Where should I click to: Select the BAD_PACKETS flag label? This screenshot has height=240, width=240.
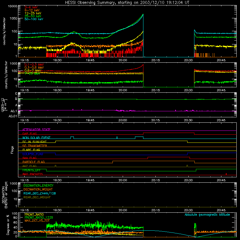(33, 174)
